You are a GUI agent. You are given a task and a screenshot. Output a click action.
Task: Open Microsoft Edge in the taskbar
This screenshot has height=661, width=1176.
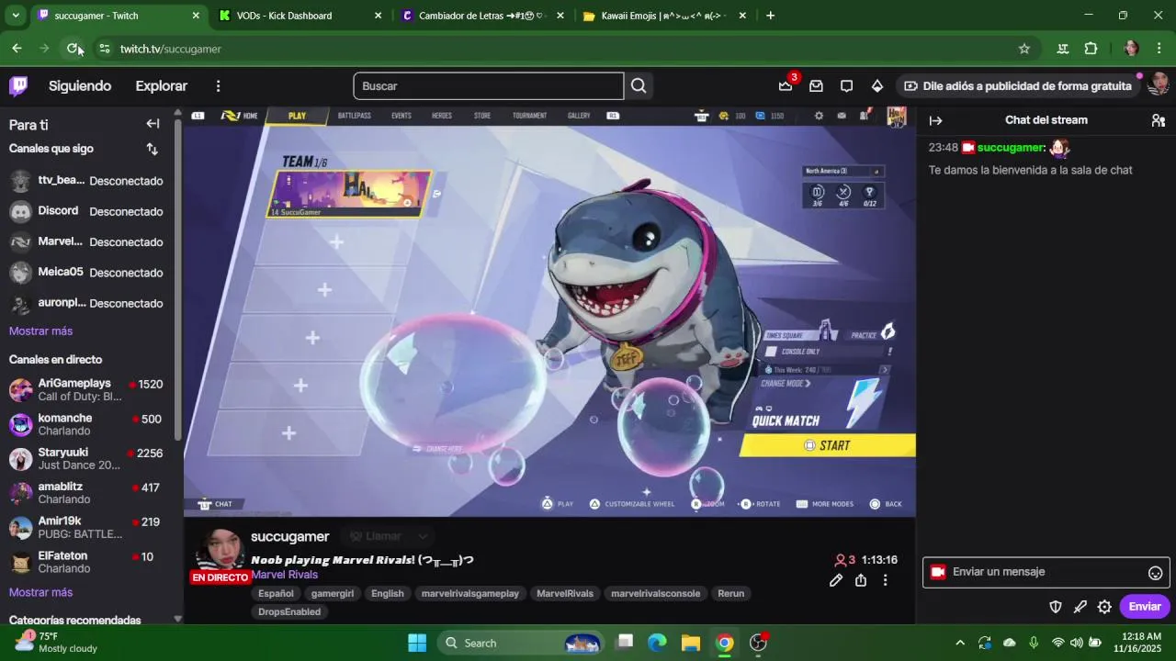[x=657, y=643]
